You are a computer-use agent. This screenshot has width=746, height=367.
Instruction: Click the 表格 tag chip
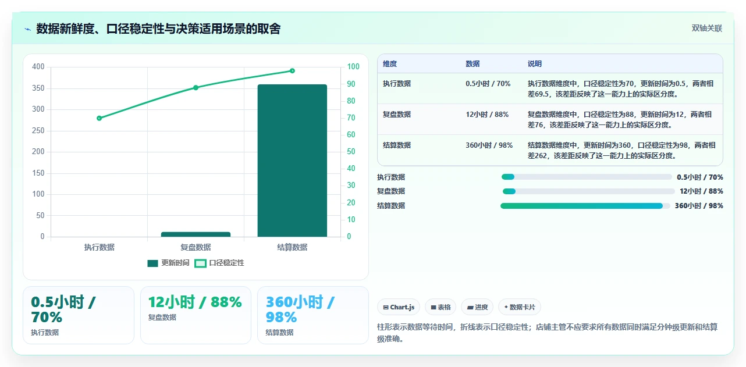(x=441, y=307)
